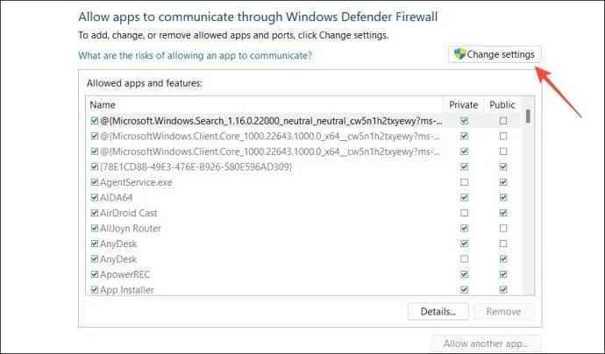Toggle the Private checkbox for AIDA64
The image size is (605, 354).
point(464,197)
